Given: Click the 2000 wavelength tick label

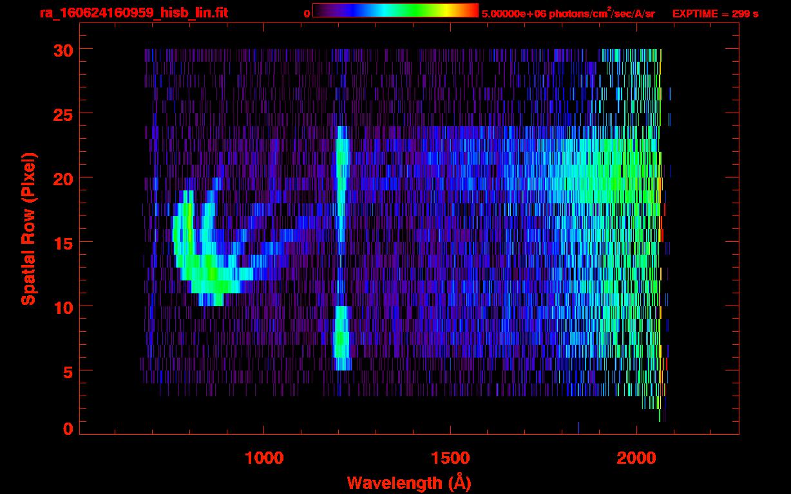Looking at the screenshot, I should click(x=636, y=458).
